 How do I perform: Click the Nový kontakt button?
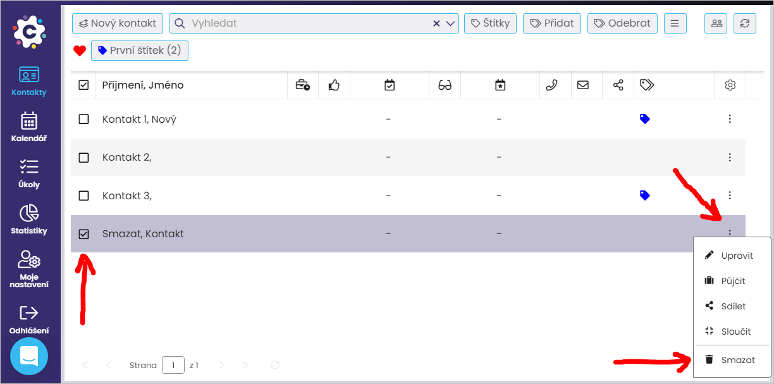pyautogui.click(x=118, y=23)
